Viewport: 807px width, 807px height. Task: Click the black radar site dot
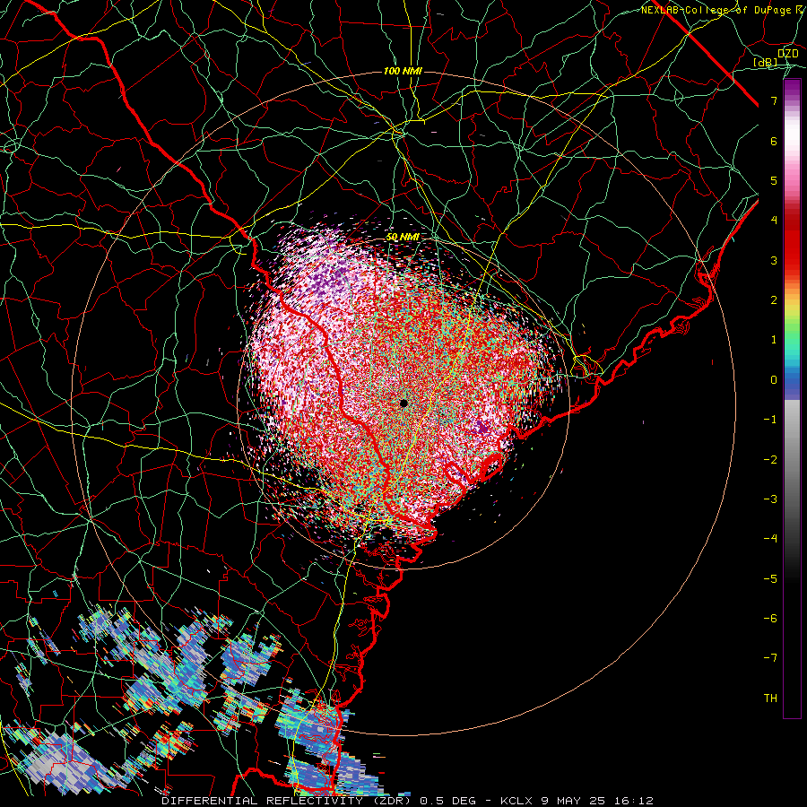(x=404, y=403)
